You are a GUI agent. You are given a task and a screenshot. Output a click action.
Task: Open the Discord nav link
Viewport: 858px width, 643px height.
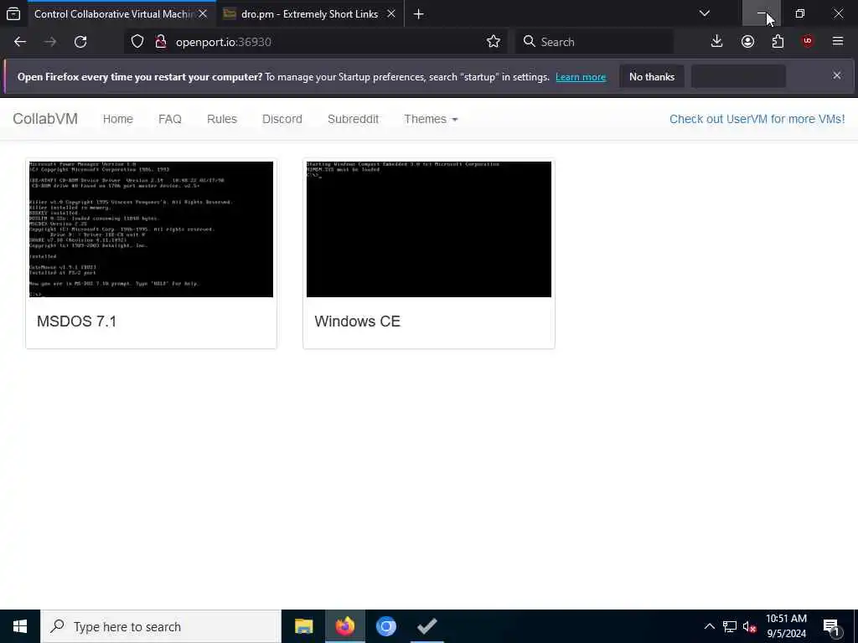tap(282, 119)
